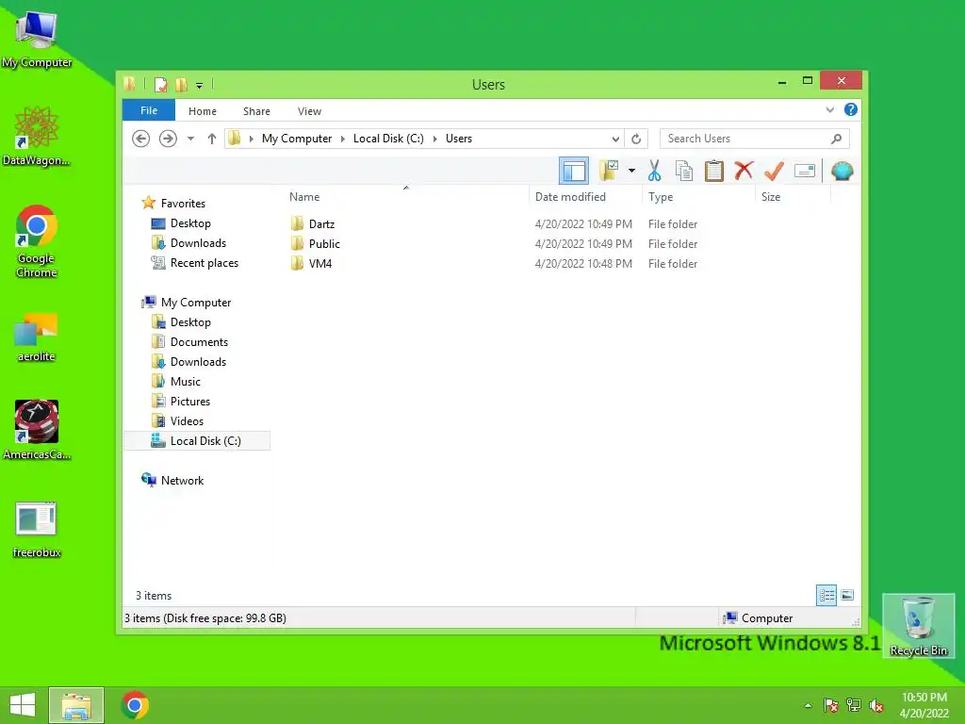Open Customize Quick Access Toolbar dropdown
This screenshot has height=724, width=965.
[x=200, y=85]
